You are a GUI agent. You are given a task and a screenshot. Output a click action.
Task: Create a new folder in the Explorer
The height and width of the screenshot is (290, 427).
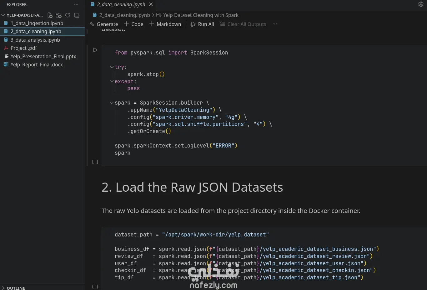coord(59,15)
